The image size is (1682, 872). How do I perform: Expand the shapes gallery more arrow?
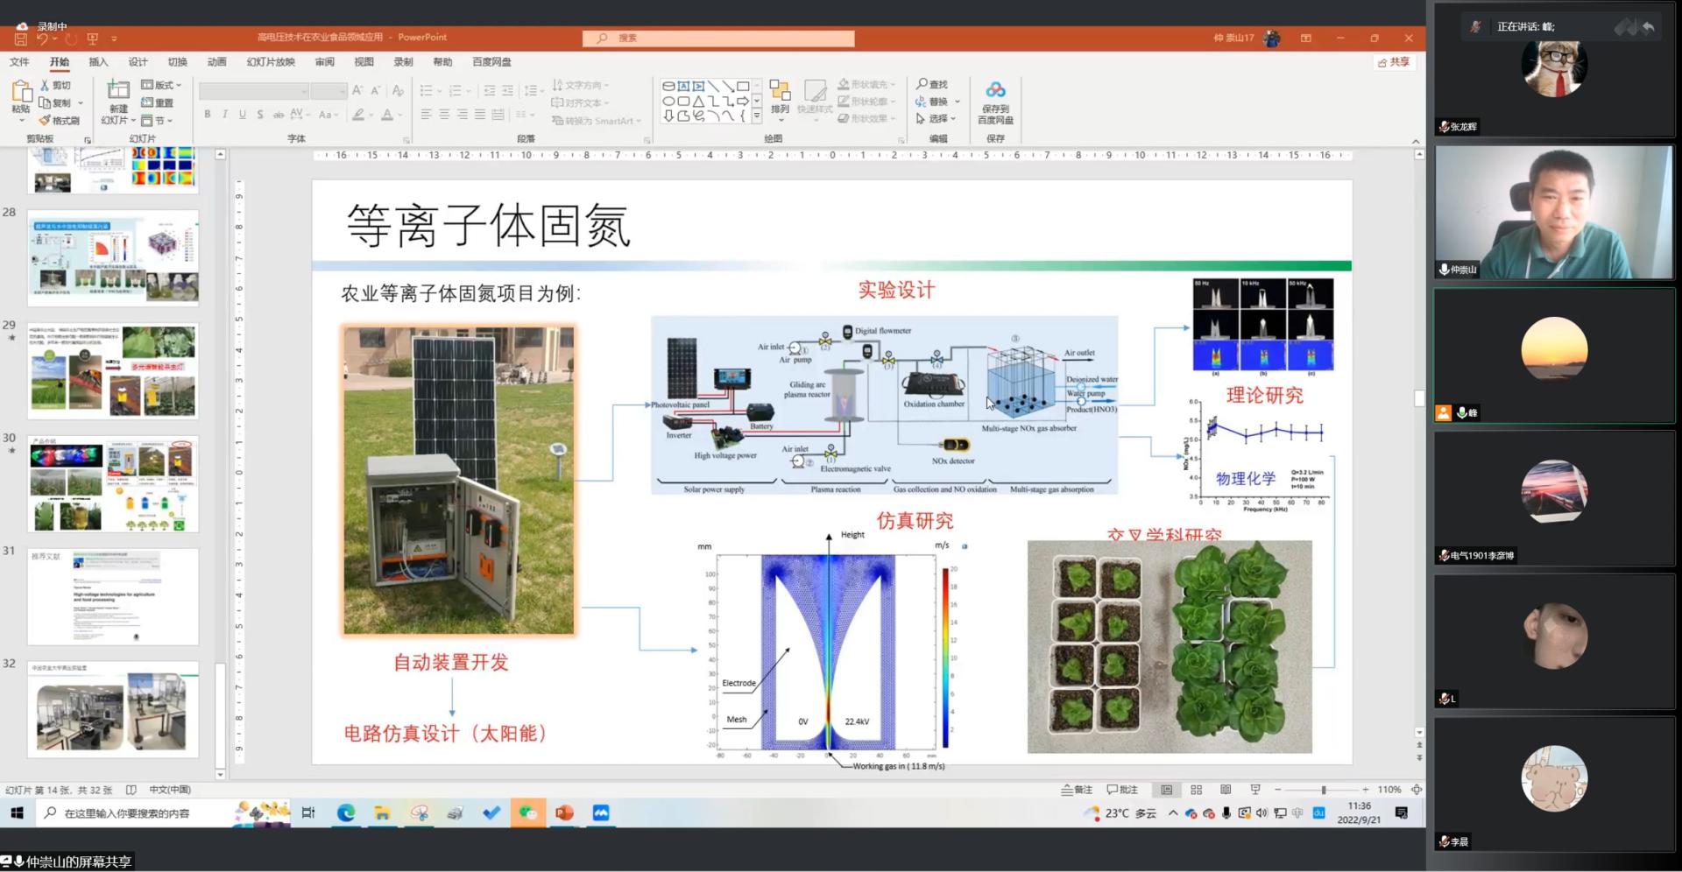click(757, 116)
